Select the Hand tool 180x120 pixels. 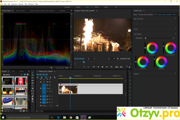coord(32,99)
